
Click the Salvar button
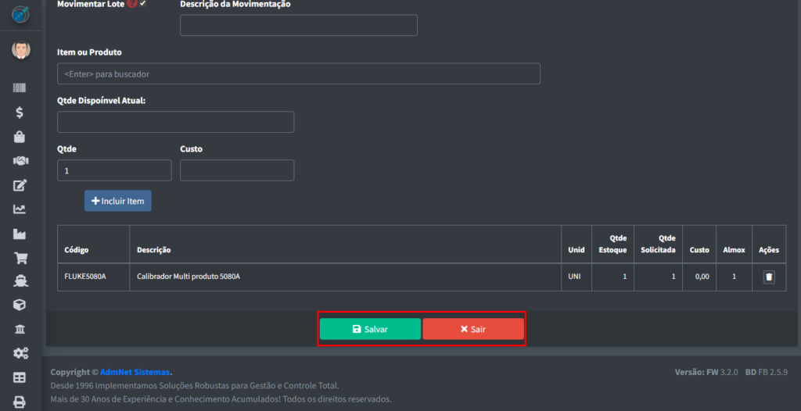coord(370,329)
